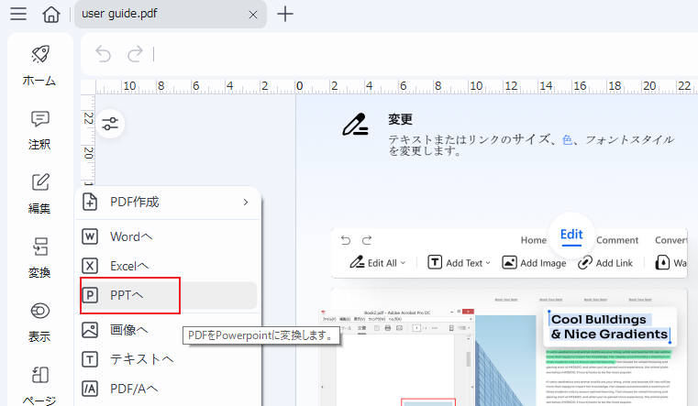The height and width of the screenshot is (406, 698).
Task: Click the Convert tab in embedded screenshot
Action: (671, 240)
